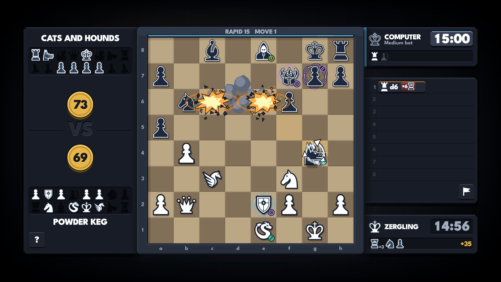Click the Computer player timer 15:00
The height and width of the screenshot is (282, 501).
(452, 39)
